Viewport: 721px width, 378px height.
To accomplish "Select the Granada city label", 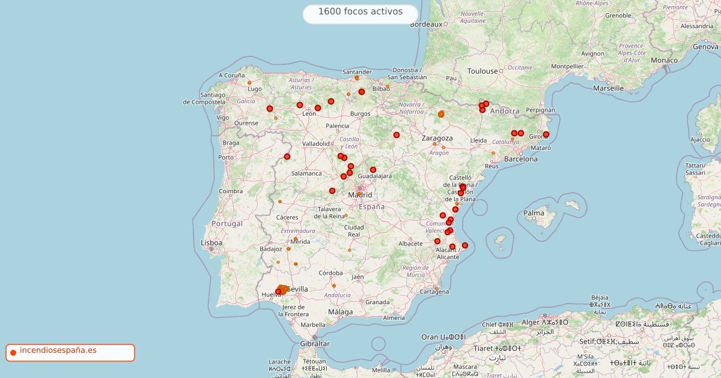I will point(377,302).
